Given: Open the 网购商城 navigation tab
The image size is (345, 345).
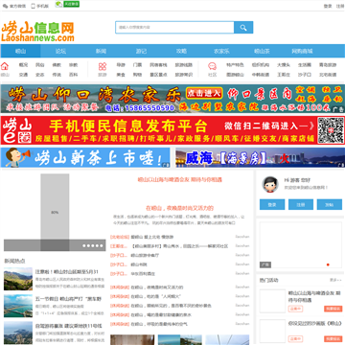Looking at the screenshot, I should point(302,51).
